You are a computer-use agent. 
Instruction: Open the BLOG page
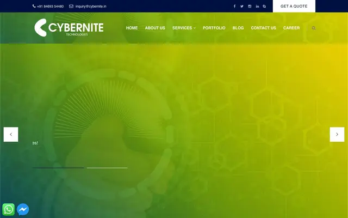[x=238, y=28]
